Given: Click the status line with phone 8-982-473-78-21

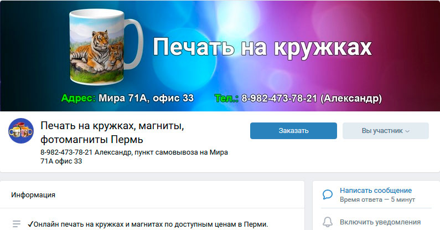Looking at the screenshot, I should coord(134,157).
